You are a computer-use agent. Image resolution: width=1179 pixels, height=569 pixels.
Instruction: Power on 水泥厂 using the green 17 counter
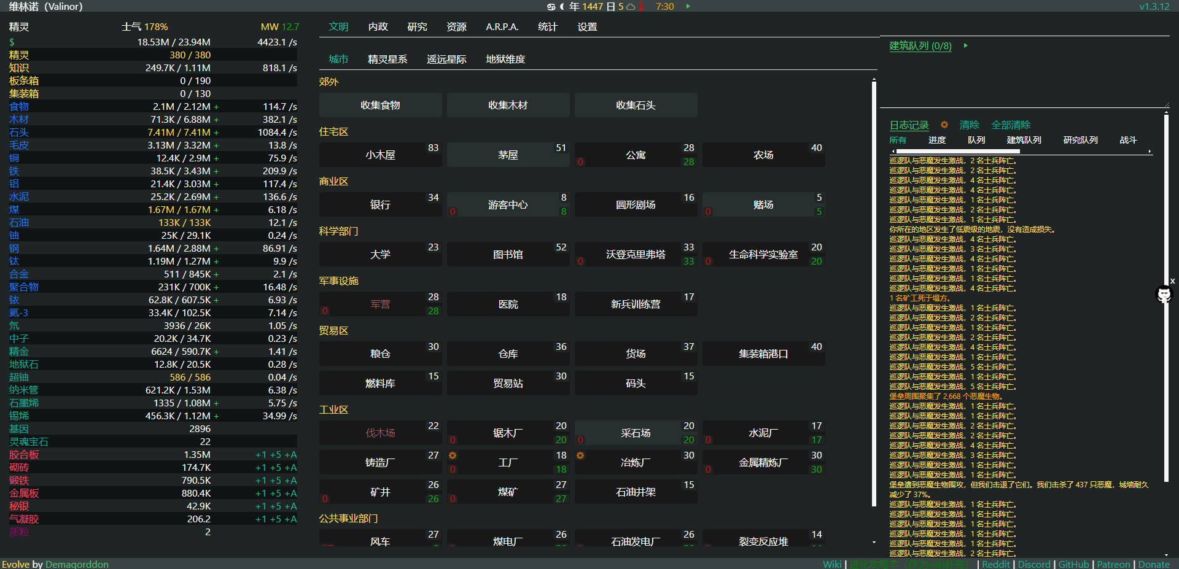click(x=816, y=440)
